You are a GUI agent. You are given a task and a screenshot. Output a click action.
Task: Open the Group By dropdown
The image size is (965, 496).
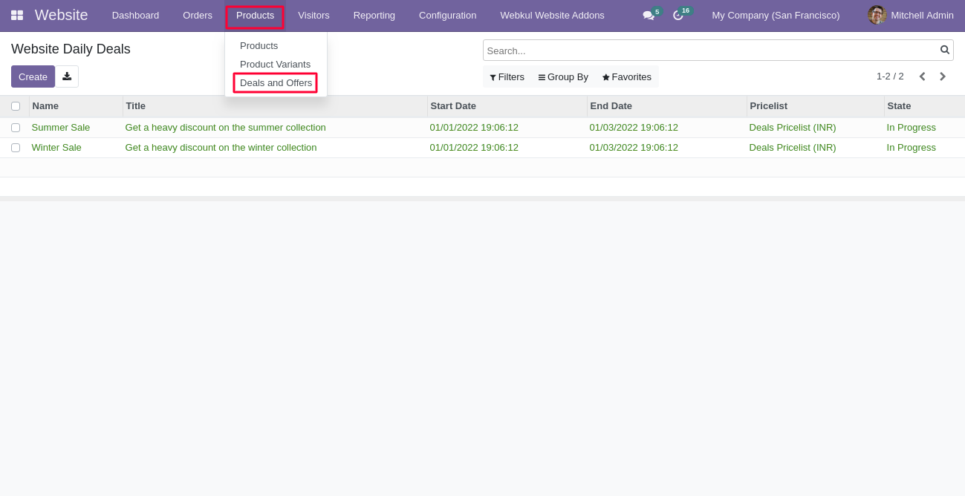pyautogui.click(x=563, y=76)
